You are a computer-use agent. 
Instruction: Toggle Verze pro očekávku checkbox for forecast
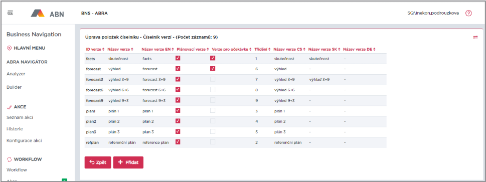click(x=213, y=69)
